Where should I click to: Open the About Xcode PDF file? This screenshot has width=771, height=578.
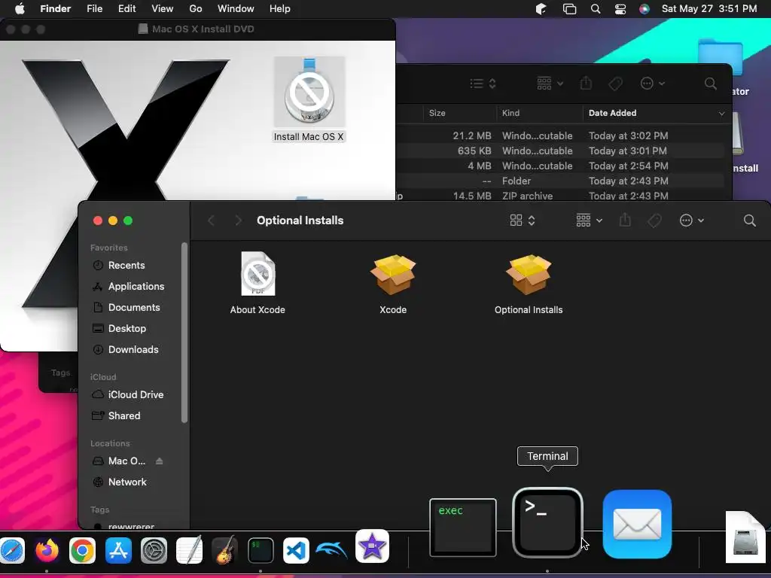[258, 274]
